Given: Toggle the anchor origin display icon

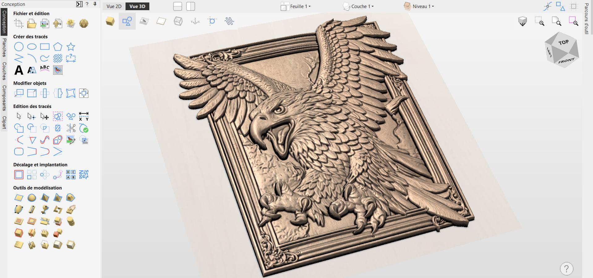Looking at the screenshot, I should click(195, 21).
